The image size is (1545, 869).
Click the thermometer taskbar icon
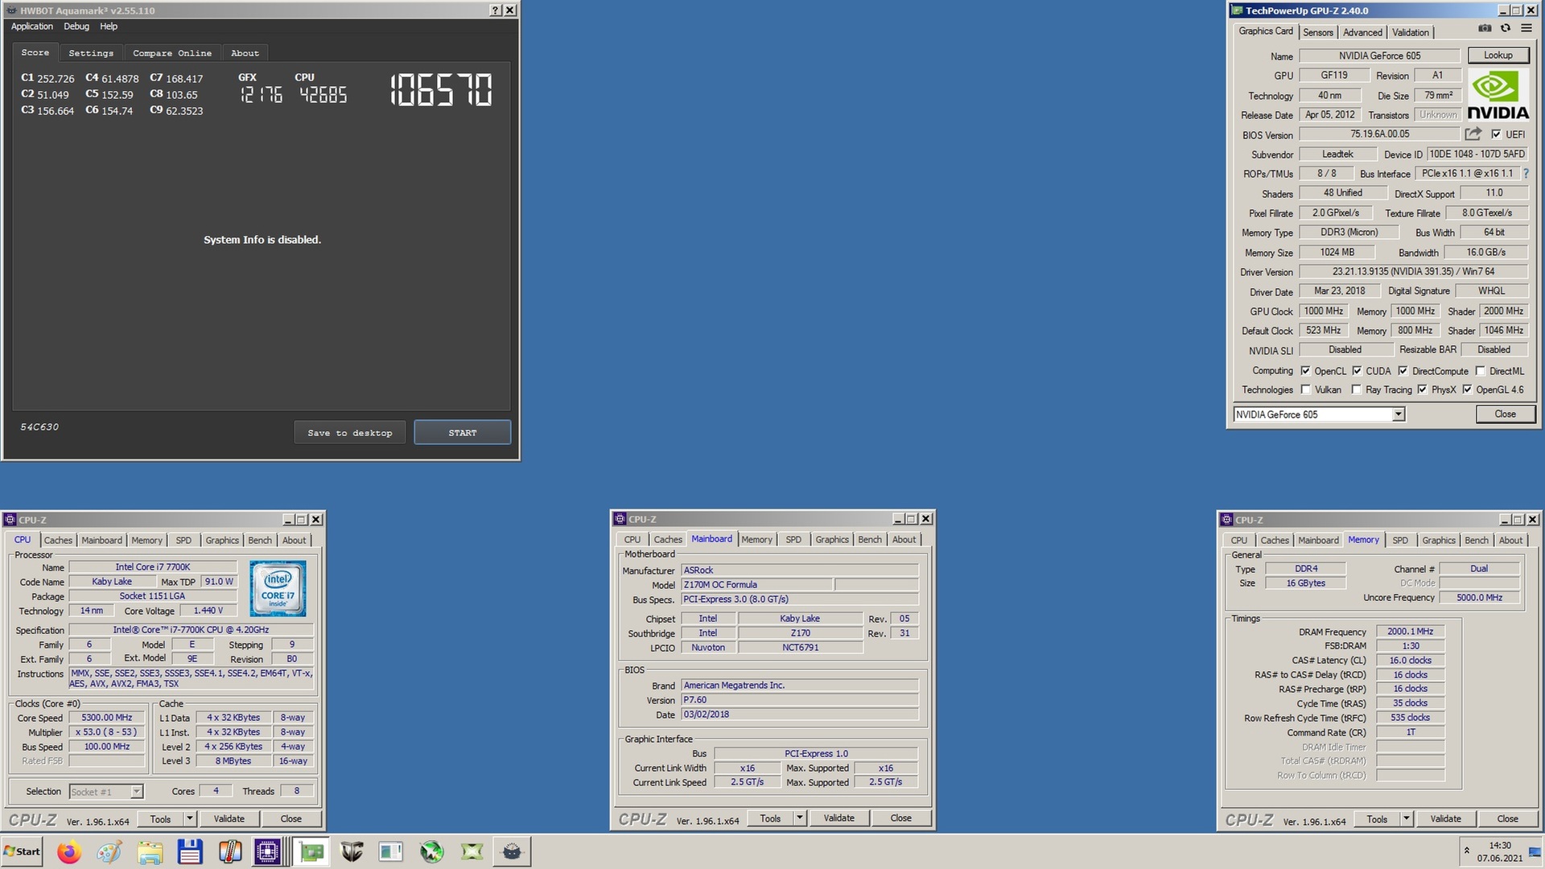[x=230, y=851]
